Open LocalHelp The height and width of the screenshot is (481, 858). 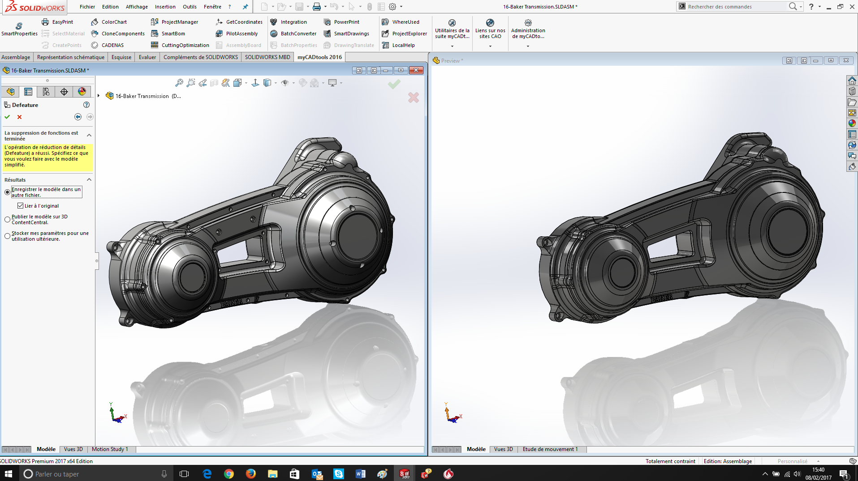coord(398,45)
